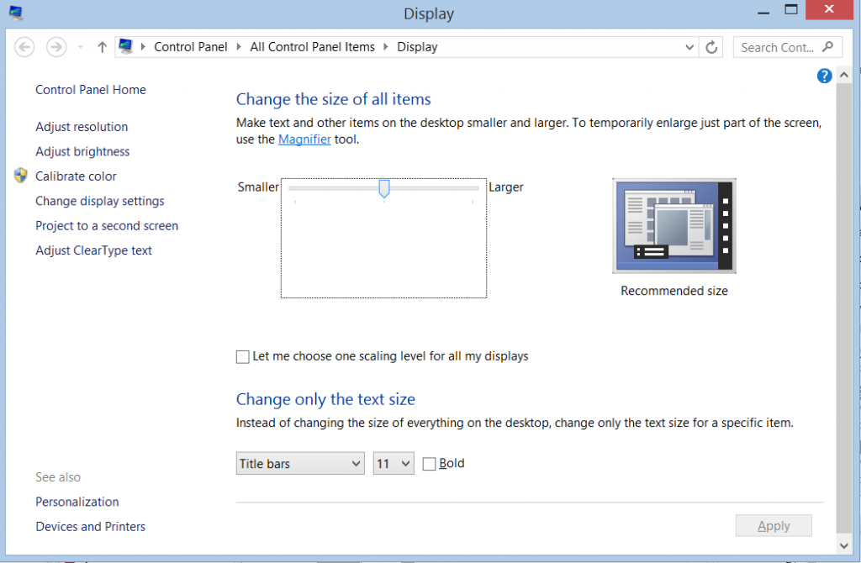
Task: Open Help via the question mark icon
Action: [824, 76]
